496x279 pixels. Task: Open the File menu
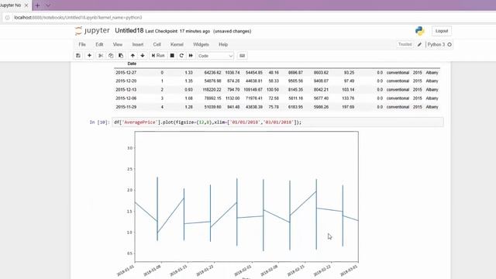click(x=82, y=45)
